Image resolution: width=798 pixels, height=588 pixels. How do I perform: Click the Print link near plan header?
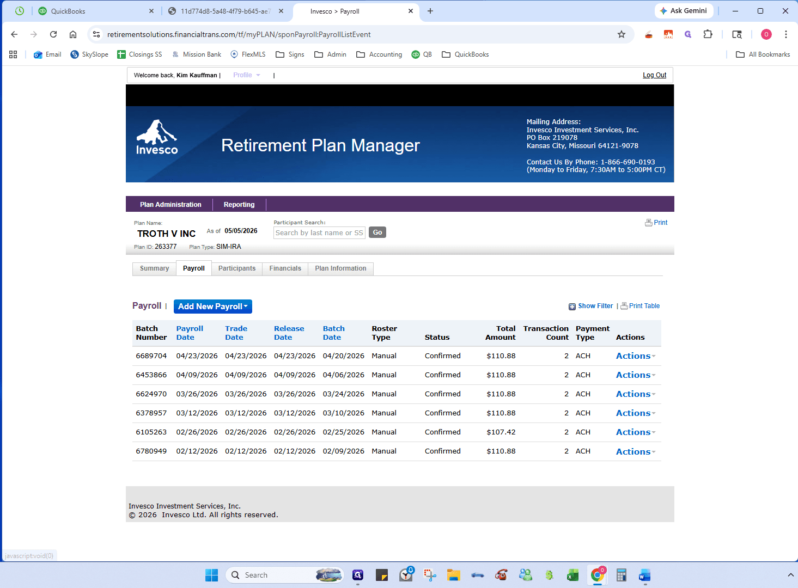click(x=656, y=223)
